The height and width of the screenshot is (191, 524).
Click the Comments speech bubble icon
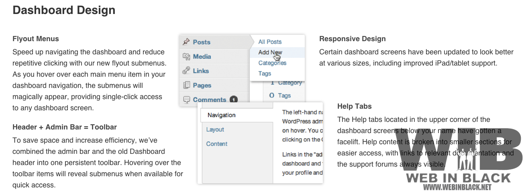(x=186, y=99)
